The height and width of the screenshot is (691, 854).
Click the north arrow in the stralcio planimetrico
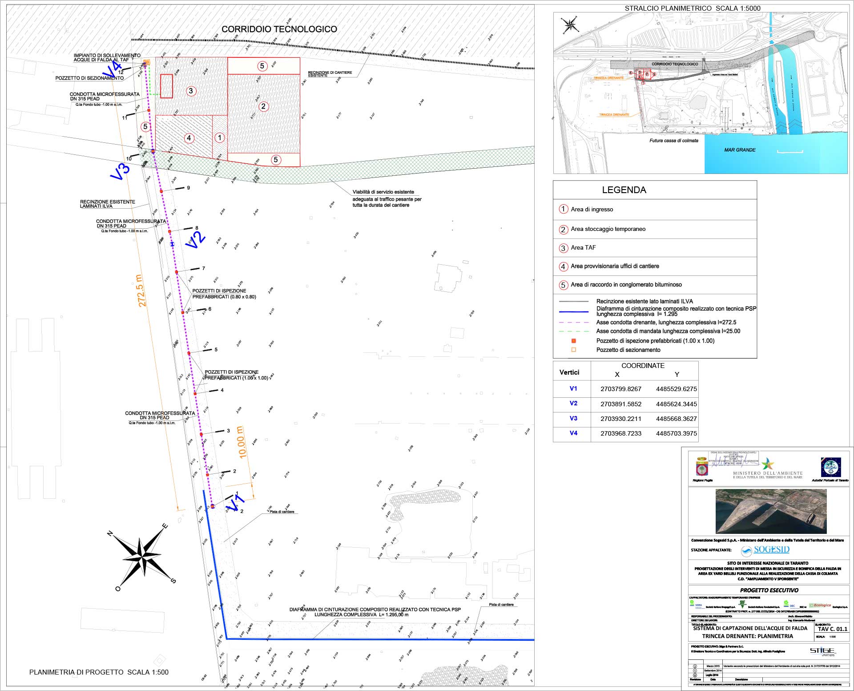(570, 25)
